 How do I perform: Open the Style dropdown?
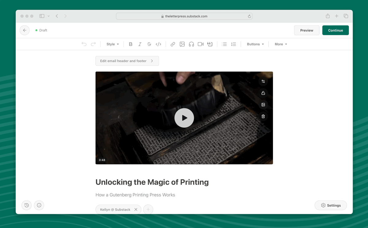113,44
